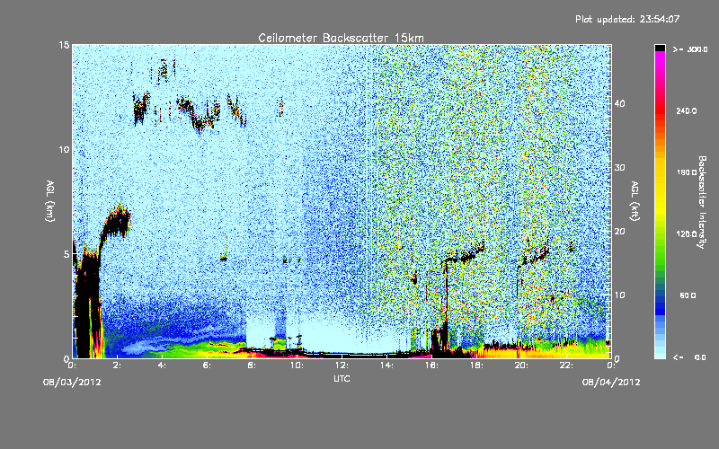Select the '30' tick on kft axis
The height and width of the screenshot is (449, 719).
point(619,168)
